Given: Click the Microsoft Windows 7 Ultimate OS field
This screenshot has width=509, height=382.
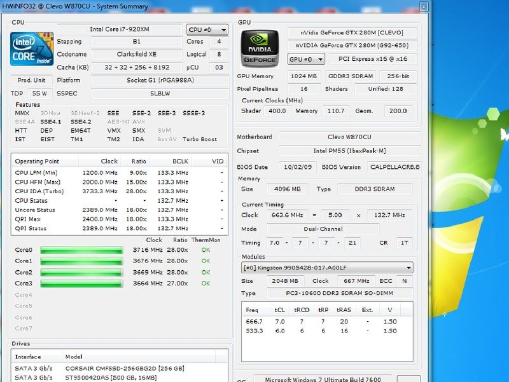Looking at the screenshot, I should [x=323, y=379].
